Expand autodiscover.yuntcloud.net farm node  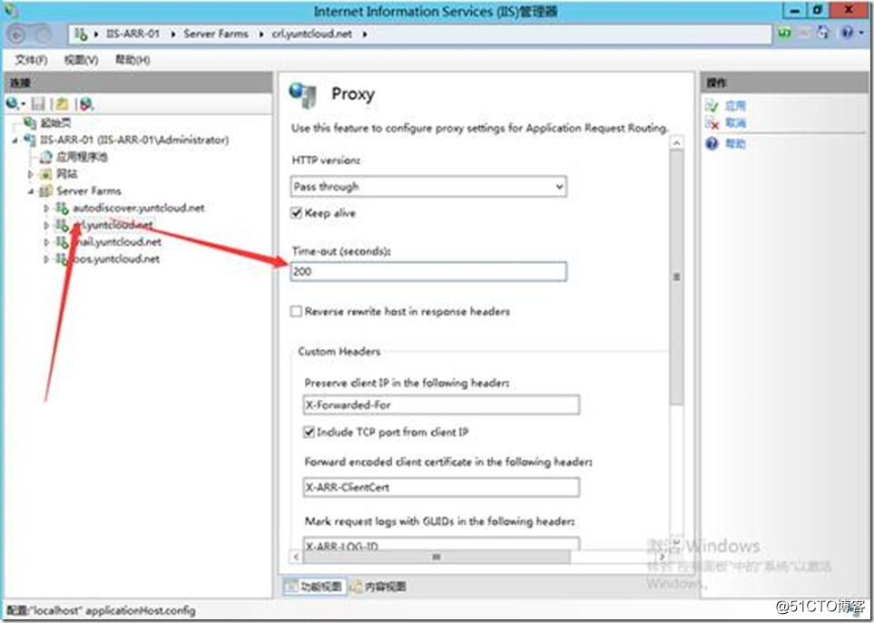point(46,209)
